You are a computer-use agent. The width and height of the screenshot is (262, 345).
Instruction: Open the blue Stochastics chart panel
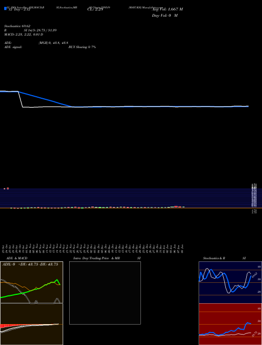(x=230, y=282)
